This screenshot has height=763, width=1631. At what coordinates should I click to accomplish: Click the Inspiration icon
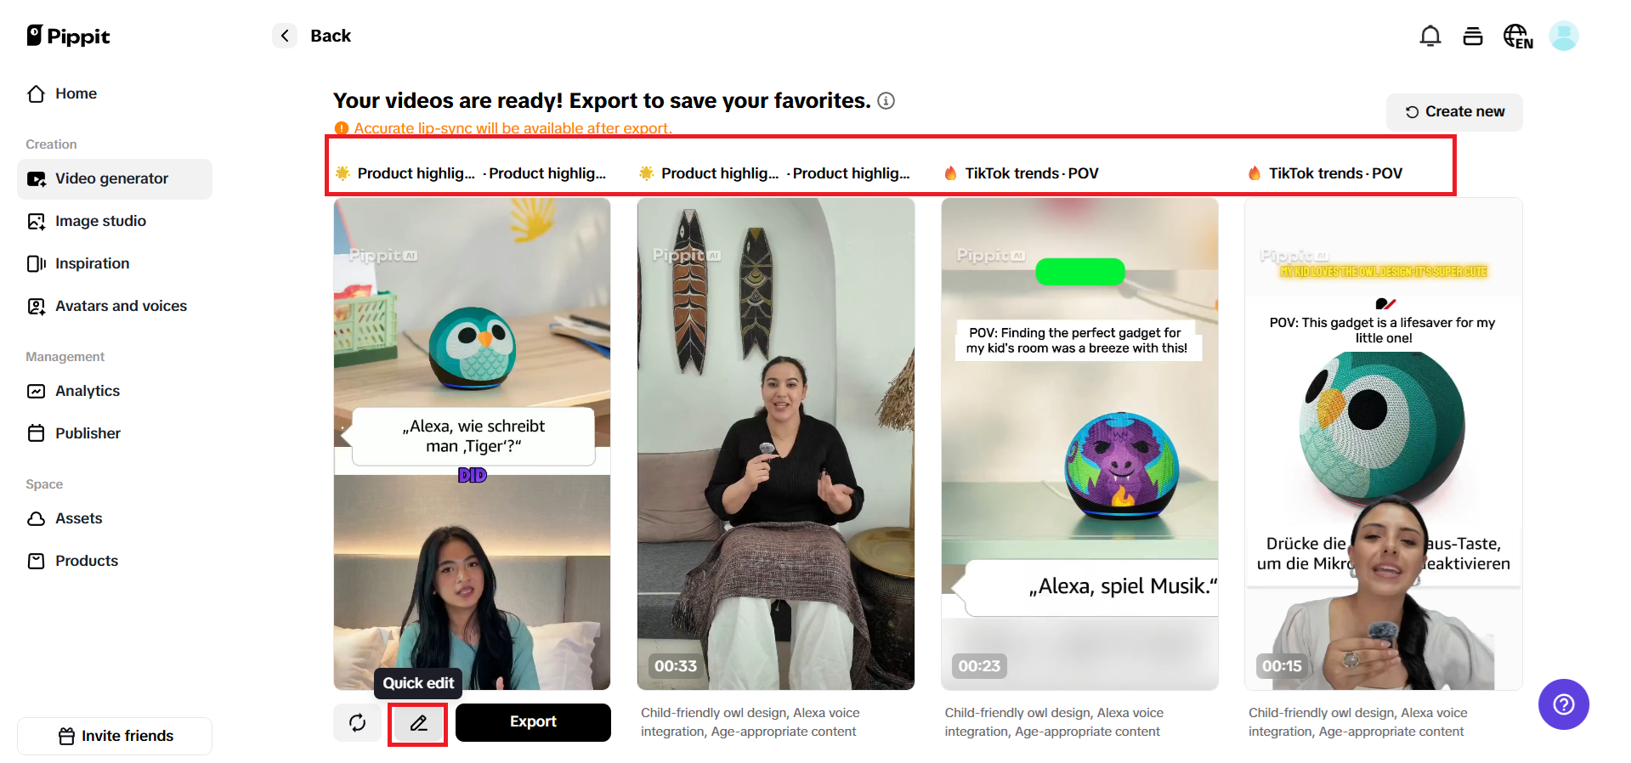(x=37, y=263)
